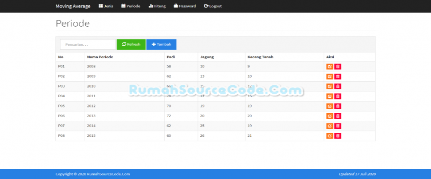Click Logout in the navbar
Screen dimensions: 431x179
(x=213, y=6)
